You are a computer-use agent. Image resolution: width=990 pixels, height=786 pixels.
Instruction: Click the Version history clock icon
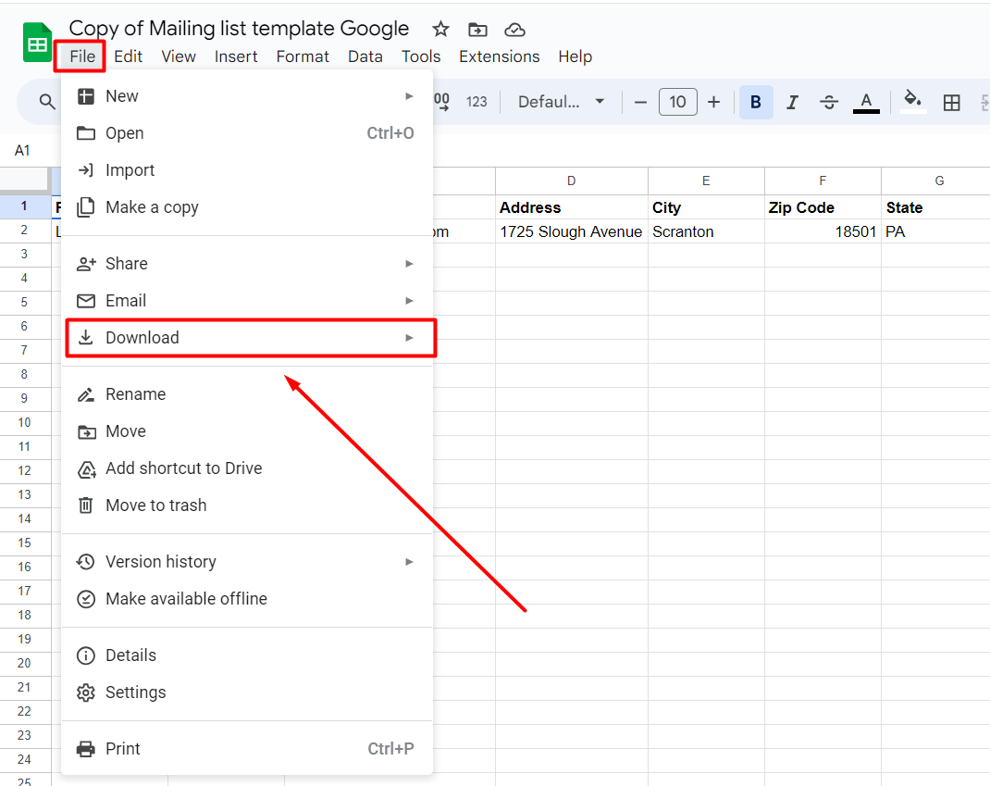(86, 562)
